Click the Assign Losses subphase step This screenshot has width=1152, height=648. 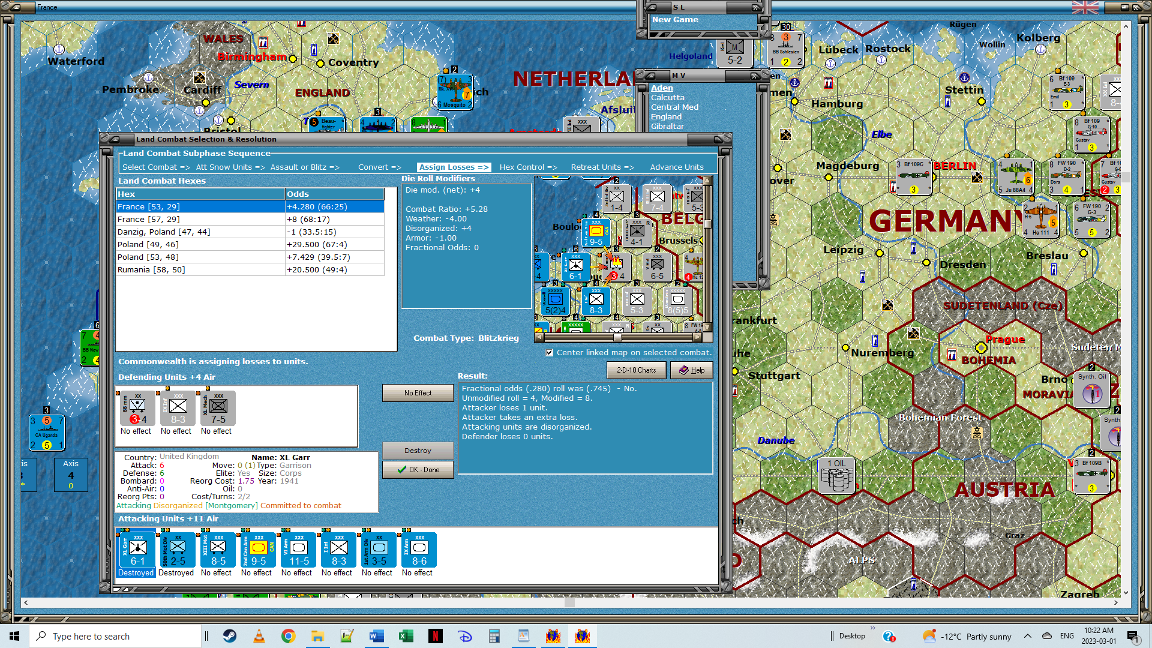click(454, 167)
